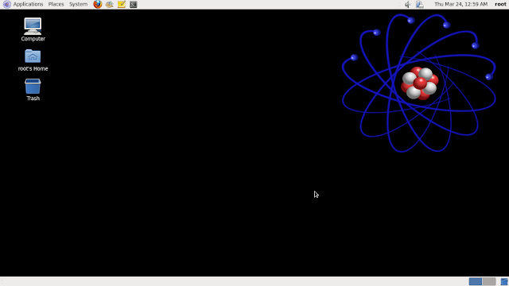Click the GNOME foot logo beside Applications
This screenshot has height=286, width=509.
coord(7,4)
